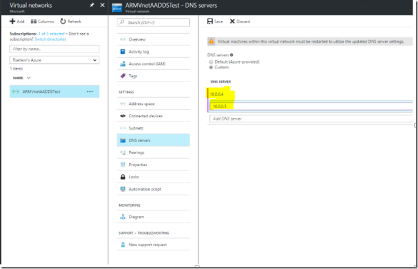418x269 pixels.
Task: Expand the Rsetlem's Azure subscription dropdown
Action: coord(55,60)
